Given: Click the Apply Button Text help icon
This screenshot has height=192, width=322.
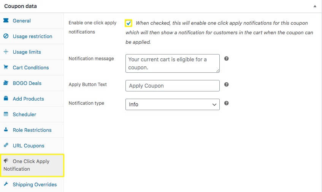Looking at the screenshot, I should [x=226, y=85].
